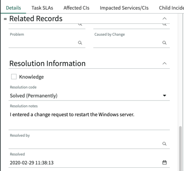Click the Resolution Information heading
The height and width of the screenshot is (171, 184).
(47, 63)
